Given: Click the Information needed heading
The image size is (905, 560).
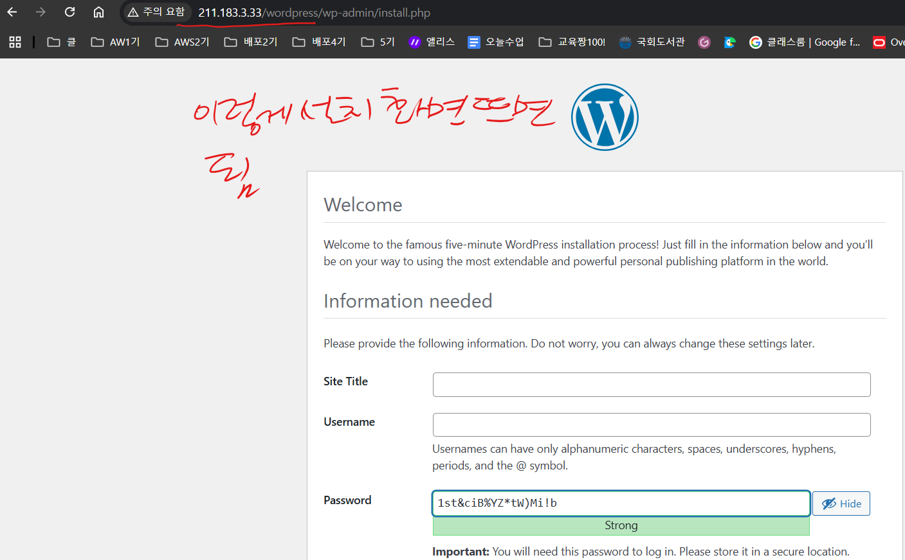Looking at the screenshot, I should pyautogui.click(x=408, y=301).
